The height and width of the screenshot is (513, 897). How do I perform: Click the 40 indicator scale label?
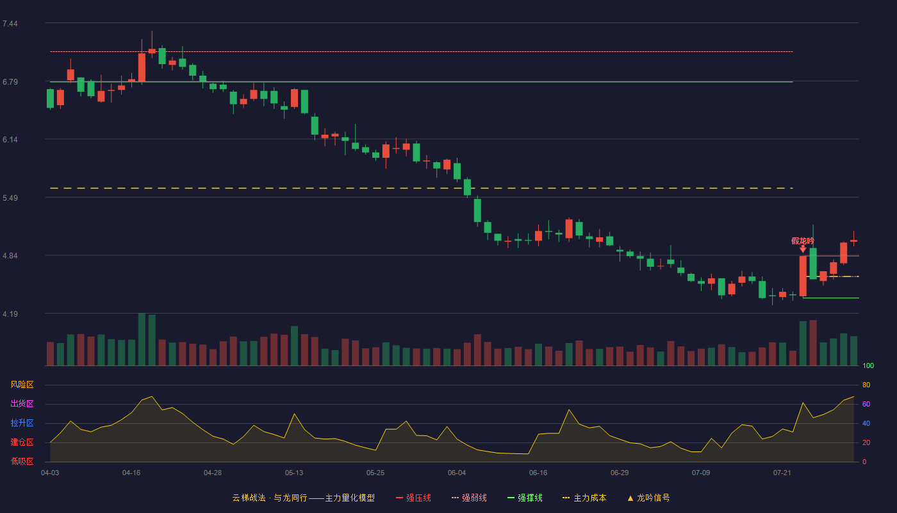tap(866, 423)
